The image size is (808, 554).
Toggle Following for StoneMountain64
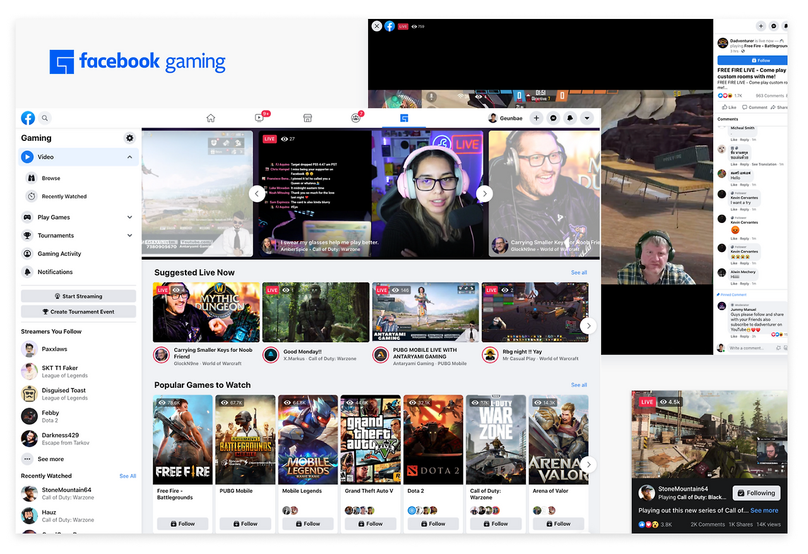point(756,493)
